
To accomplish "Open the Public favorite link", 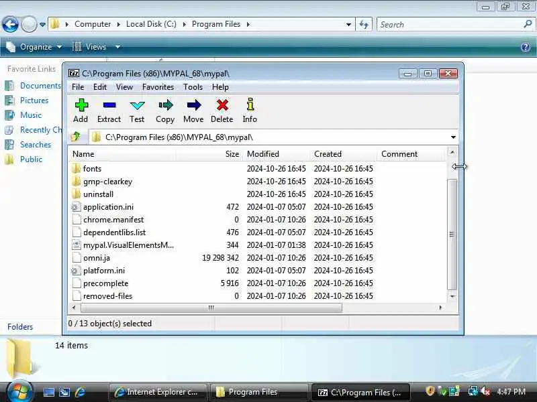I will coord(31,159).
